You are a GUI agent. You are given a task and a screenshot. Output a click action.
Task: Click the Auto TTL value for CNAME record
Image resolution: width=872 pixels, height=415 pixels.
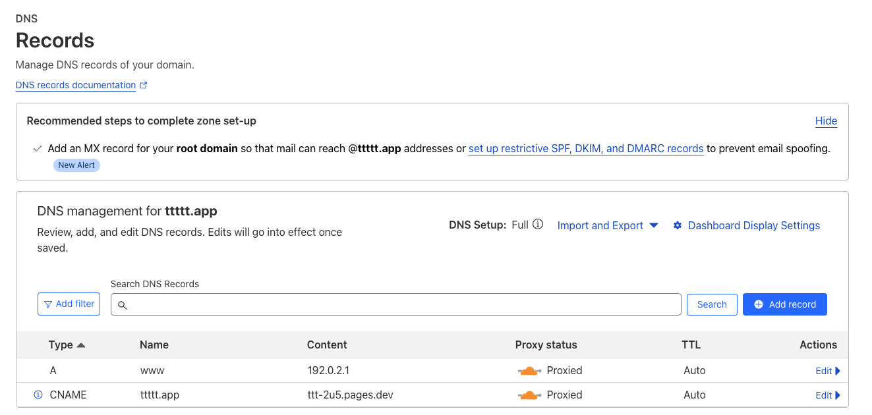695,395
